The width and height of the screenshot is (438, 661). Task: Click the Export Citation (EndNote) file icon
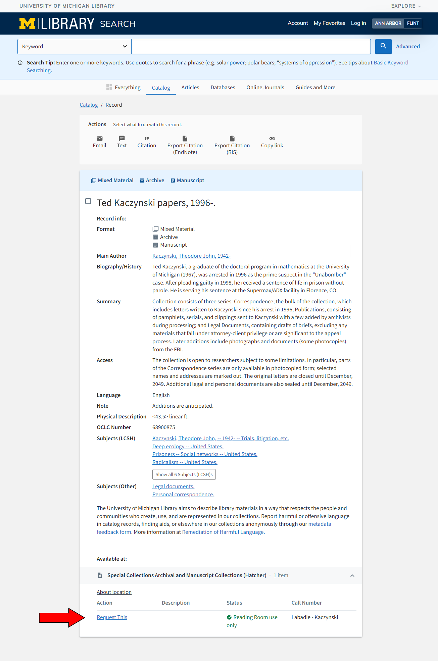[x=185, y=139]
